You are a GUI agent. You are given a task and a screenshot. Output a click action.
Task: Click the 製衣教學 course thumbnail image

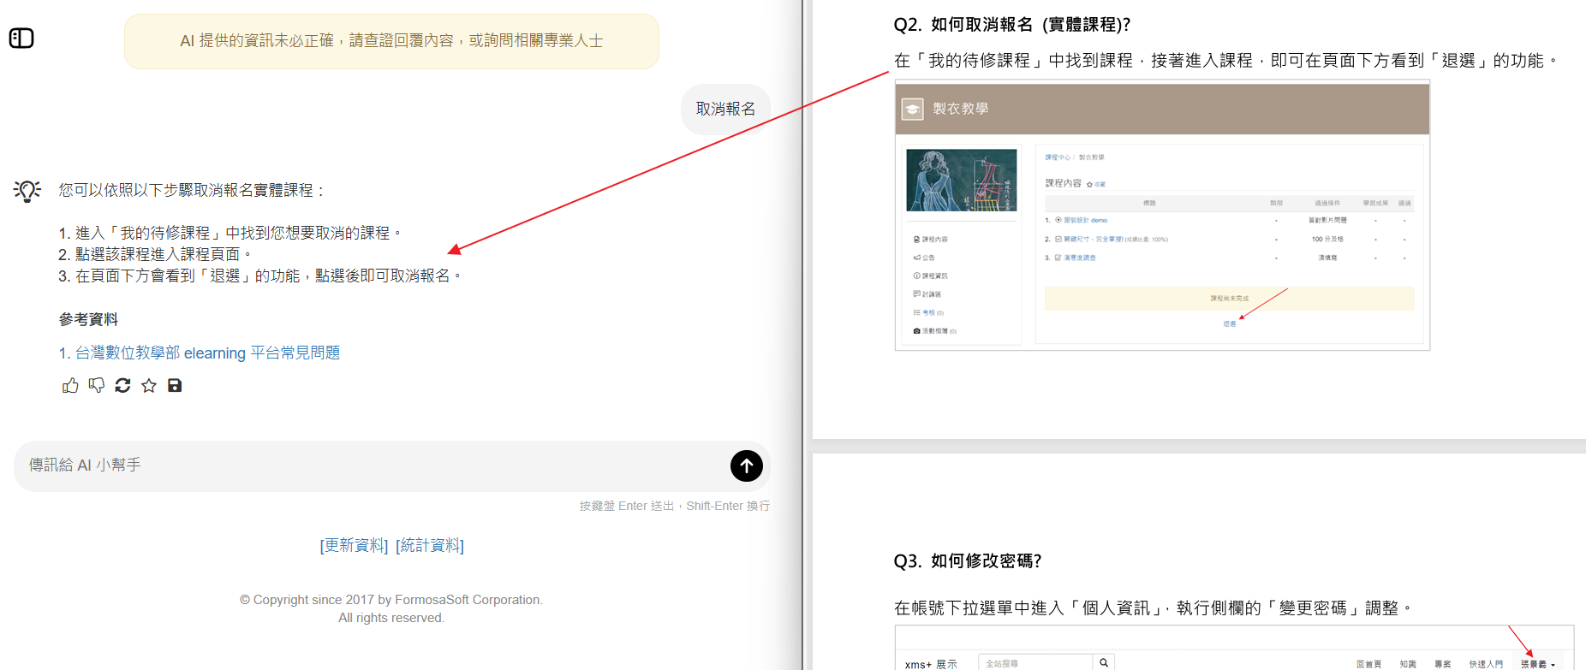point(961,181)
